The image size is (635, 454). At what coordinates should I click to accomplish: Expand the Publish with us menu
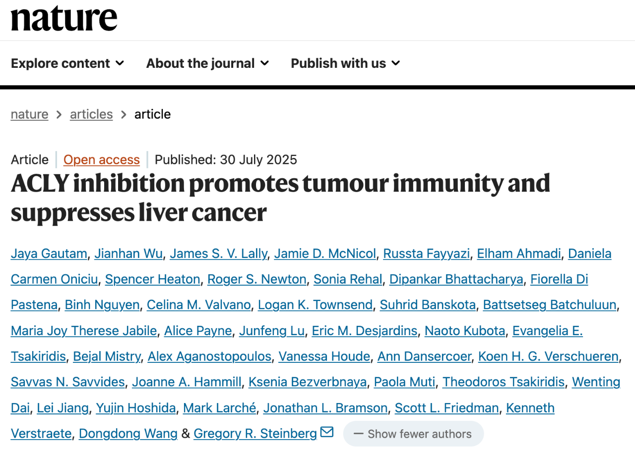345,63
